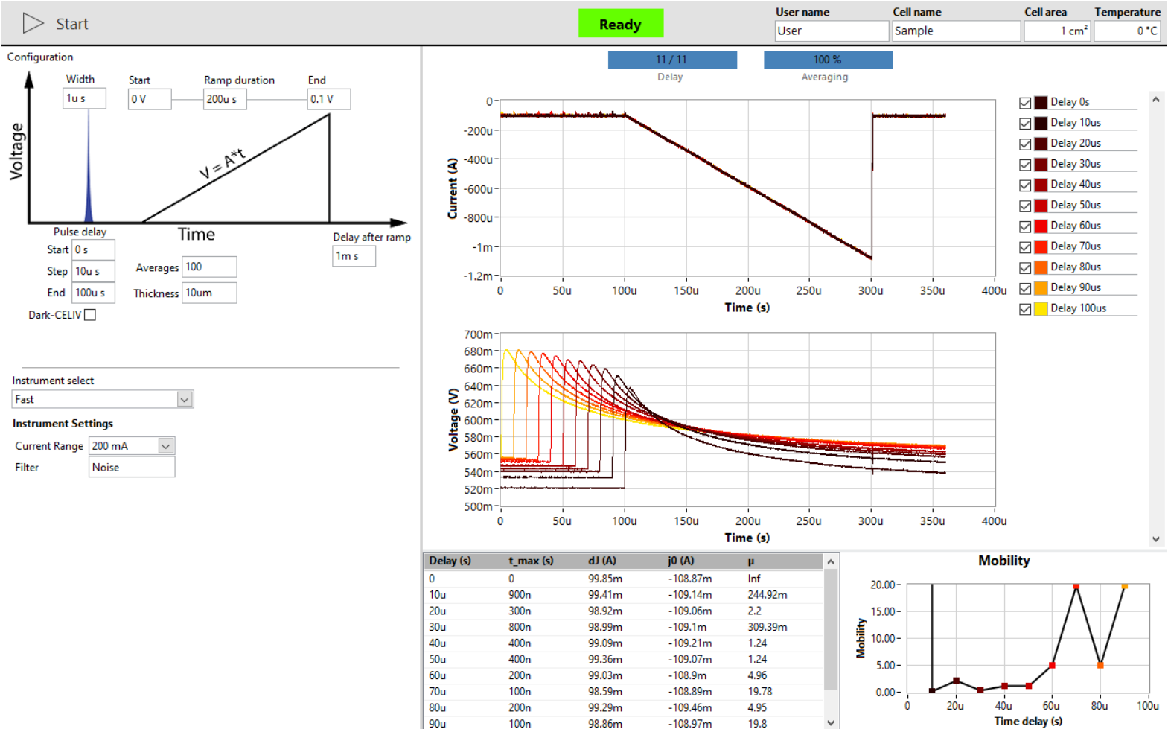1168x729 pixels.
Task: Click the green Ready status indicator
Action: click(620, 24)
